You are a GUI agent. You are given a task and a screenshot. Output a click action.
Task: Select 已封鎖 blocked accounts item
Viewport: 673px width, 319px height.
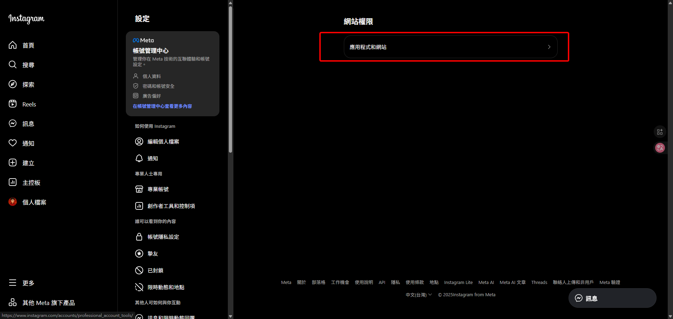point(155,270)
